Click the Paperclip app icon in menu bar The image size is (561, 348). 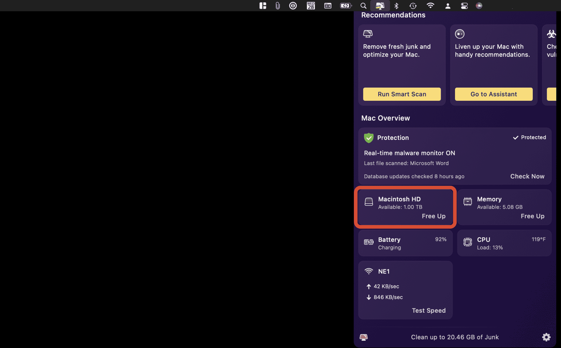pos(277,5)
